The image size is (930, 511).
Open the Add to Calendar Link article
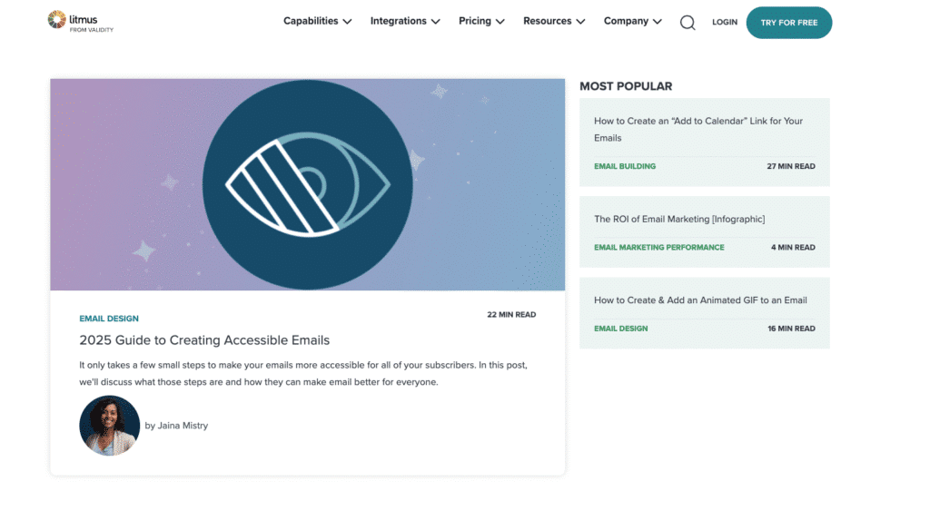click(x=698, y=129)
